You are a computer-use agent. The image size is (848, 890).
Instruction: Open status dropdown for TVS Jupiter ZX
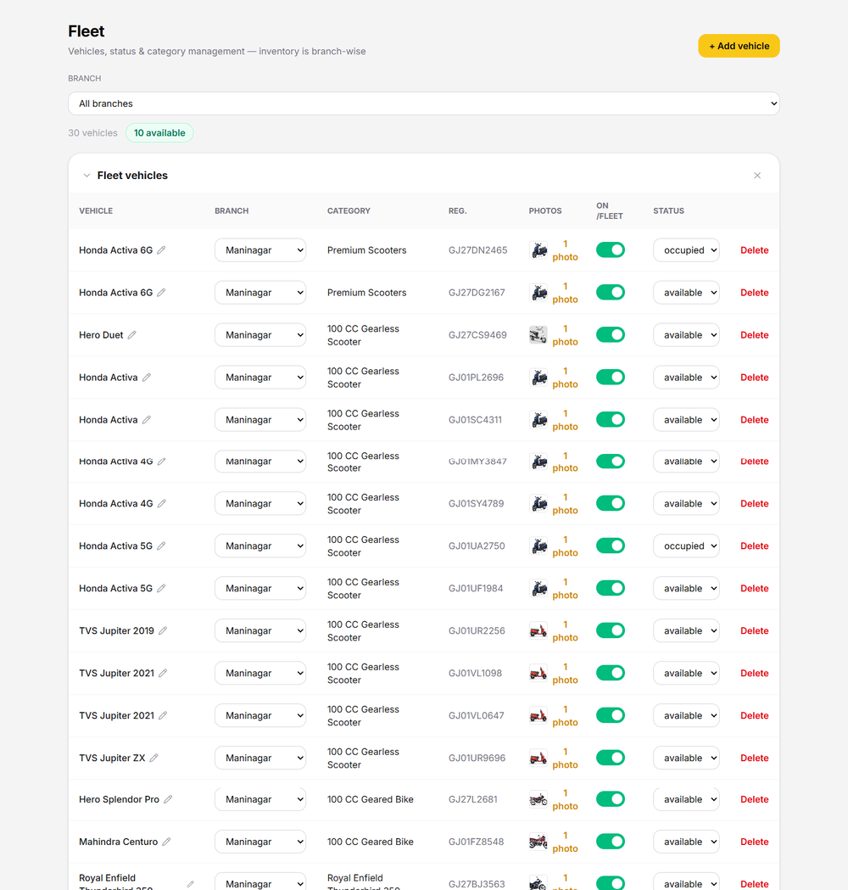pyautogui.click(x=686, y=758)
